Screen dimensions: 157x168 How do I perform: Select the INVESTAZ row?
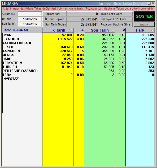click(x=78, y=79)
